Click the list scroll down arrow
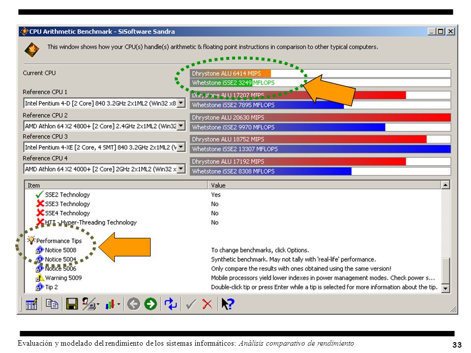The height and width of the screenshot is (353, 471). (445, 288)
